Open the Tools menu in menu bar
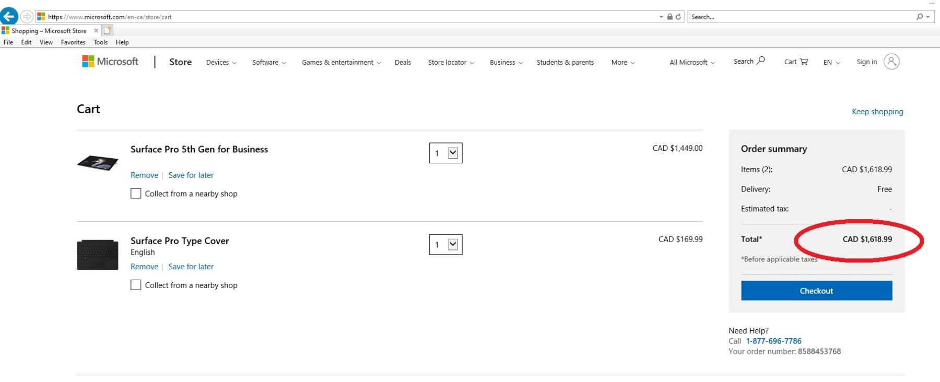Image resolution: width=940 pixels, height=382 pixels. (x=100, y=42)
